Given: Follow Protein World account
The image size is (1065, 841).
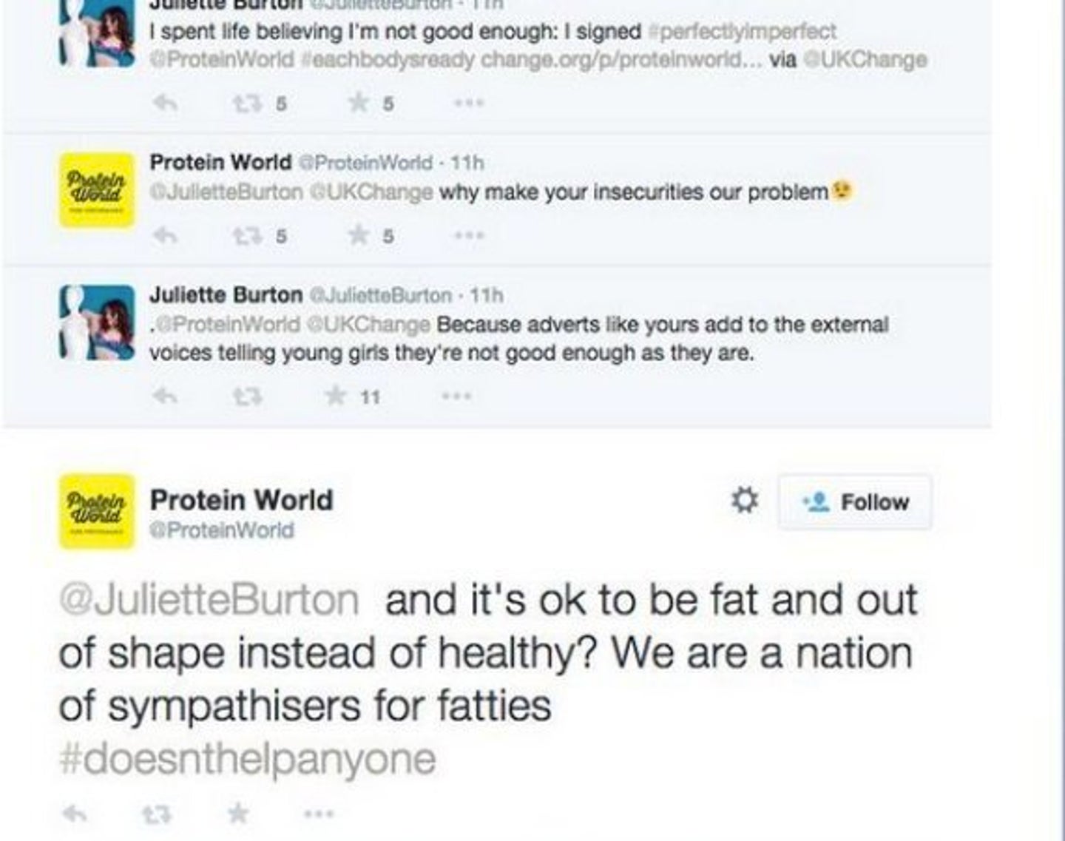Looking at the screenshot, I should [855, 502].
